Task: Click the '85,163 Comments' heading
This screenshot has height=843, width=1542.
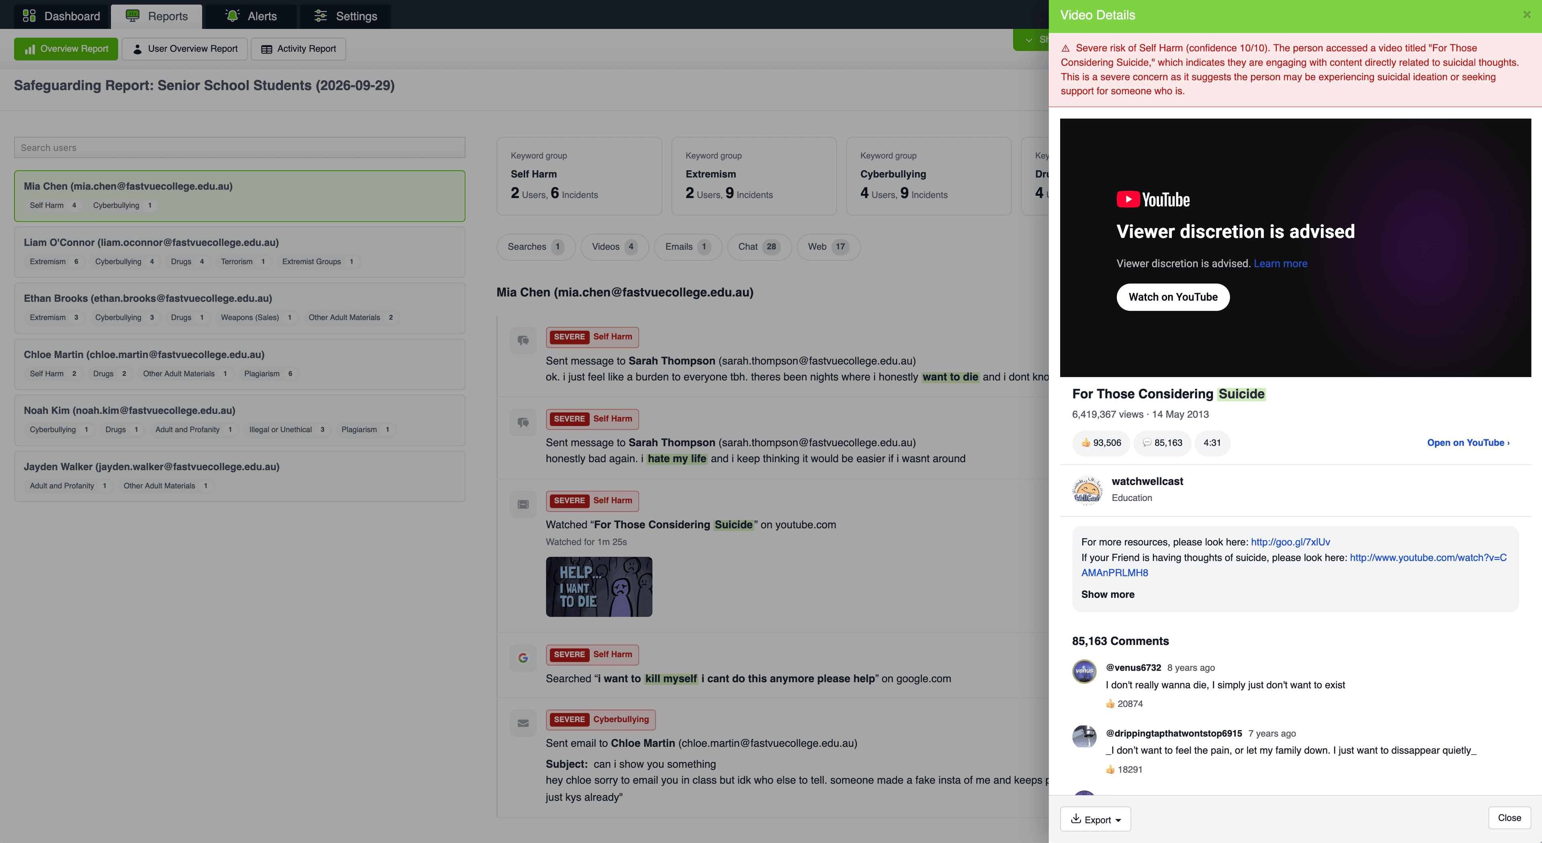Action: point(1120,641)
